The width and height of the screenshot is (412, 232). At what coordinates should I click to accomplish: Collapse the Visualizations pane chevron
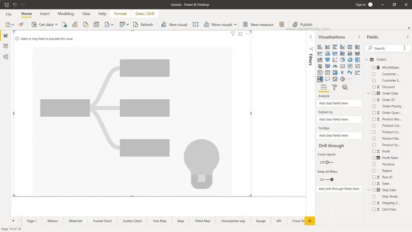click(359, 37)
